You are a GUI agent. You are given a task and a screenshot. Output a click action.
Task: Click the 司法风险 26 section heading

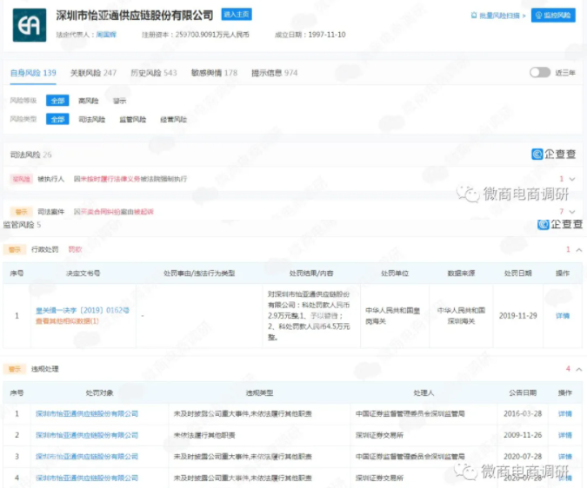pos(30,155)
